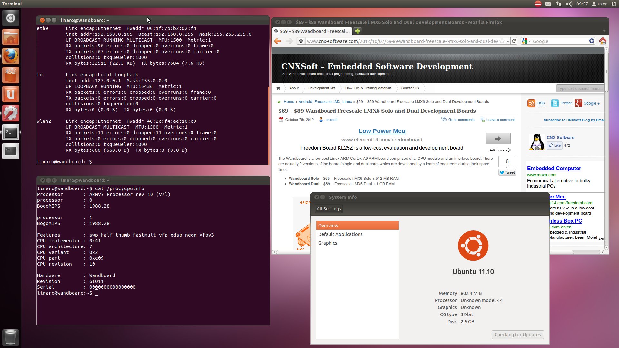
Task: Open Ubuntu One launcher icon
Action: [x=11, y=94]
